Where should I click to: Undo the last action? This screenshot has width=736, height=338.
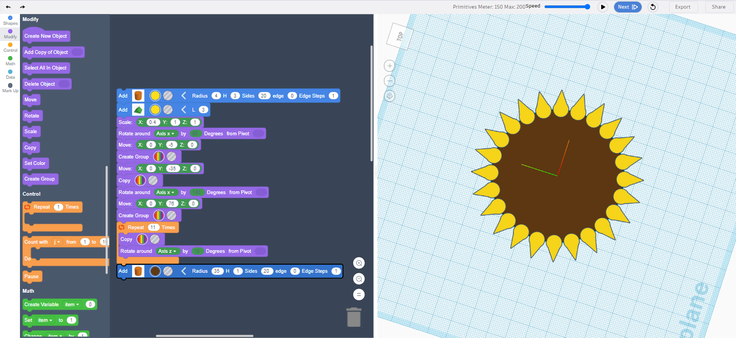click(x=8, y=6)
